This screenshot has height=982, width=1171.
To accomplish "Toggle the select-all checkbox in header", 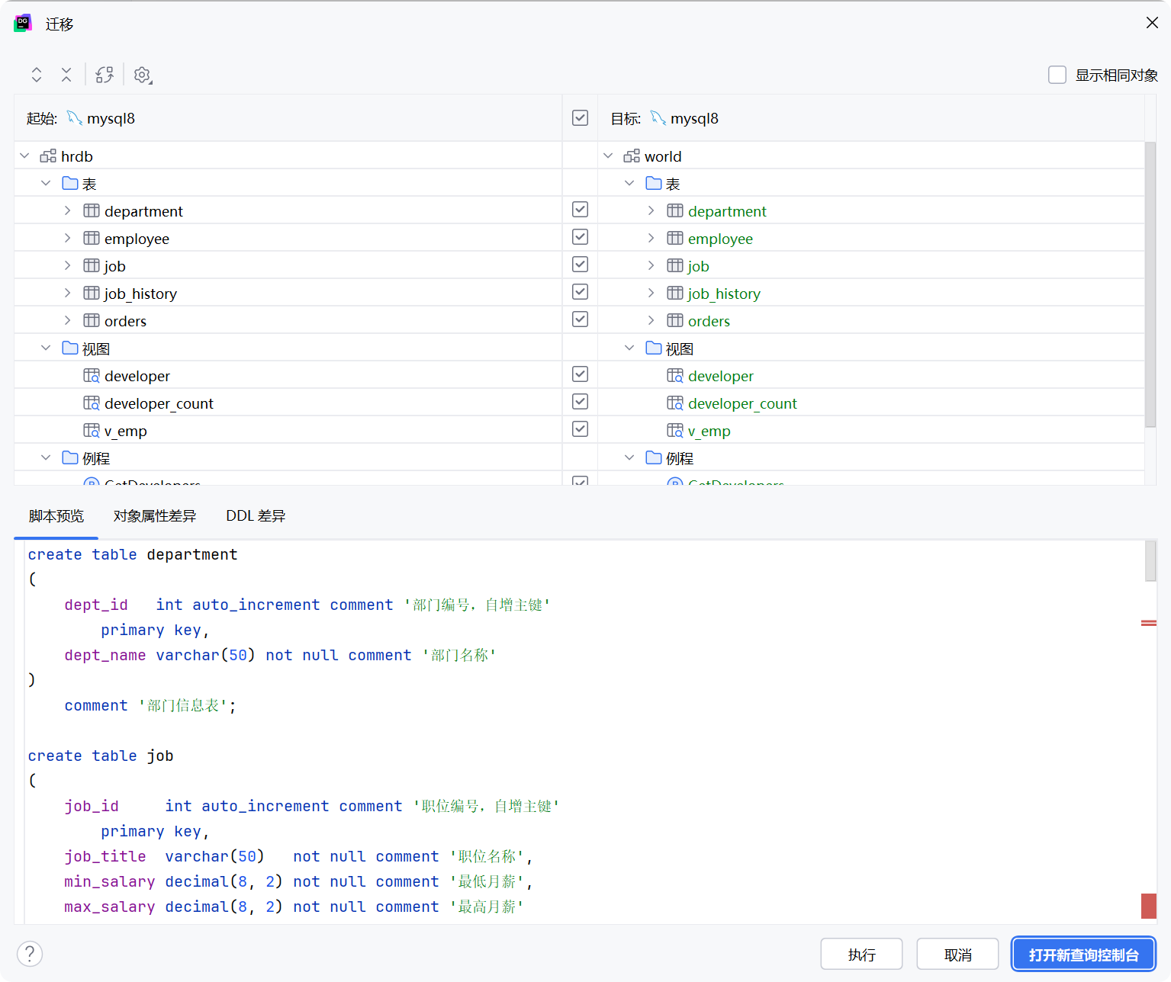I will point(580,117).
